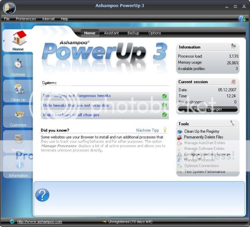Click the Home house icon
This screenshot has width=250, height=227.
pos(18,38)
